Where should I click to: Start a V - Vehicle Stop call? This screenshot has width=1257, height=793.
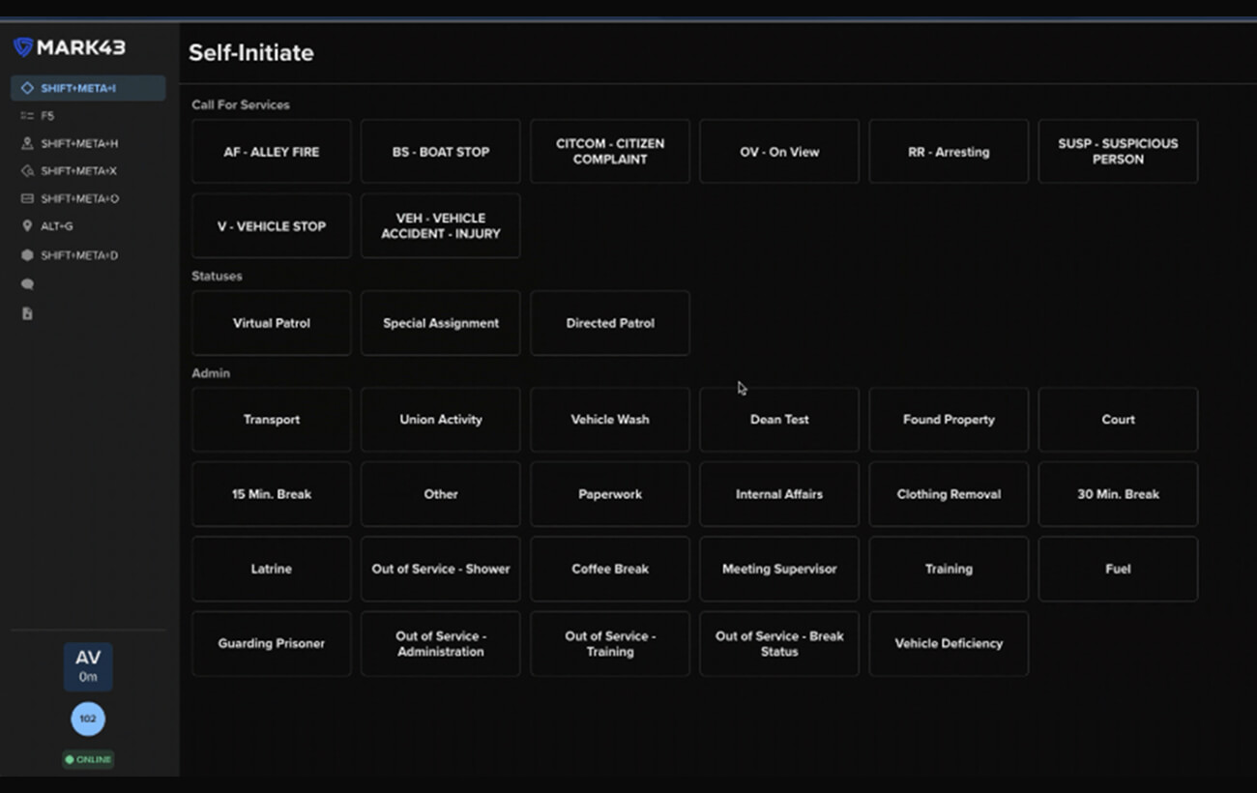coord(271,225)
